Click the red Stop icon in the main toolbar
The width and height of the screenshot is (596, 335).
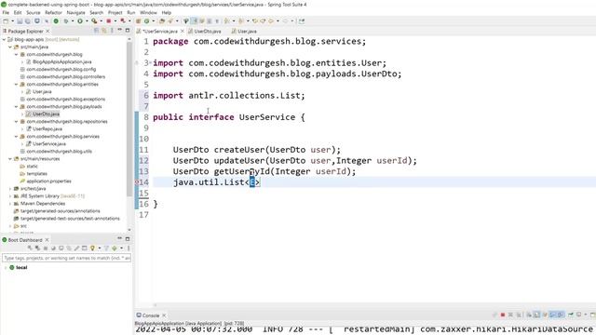109,21
